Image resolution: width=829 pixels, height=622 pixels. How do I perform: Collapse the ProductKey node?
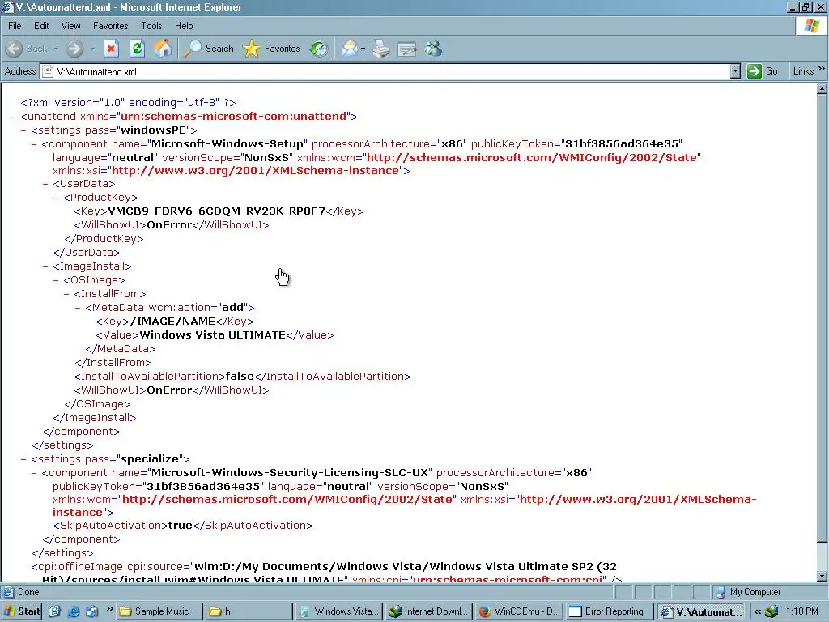pyautogui.click(x=56, y=198)
